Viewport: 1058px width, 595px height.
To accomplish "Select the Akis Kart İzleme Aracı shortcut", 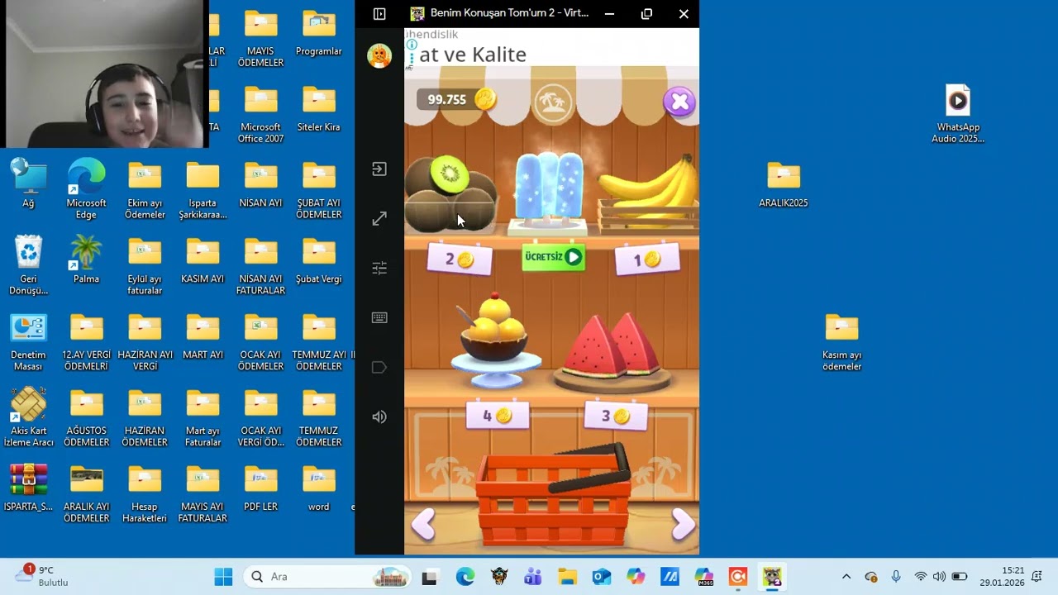I will click(29, 417).
